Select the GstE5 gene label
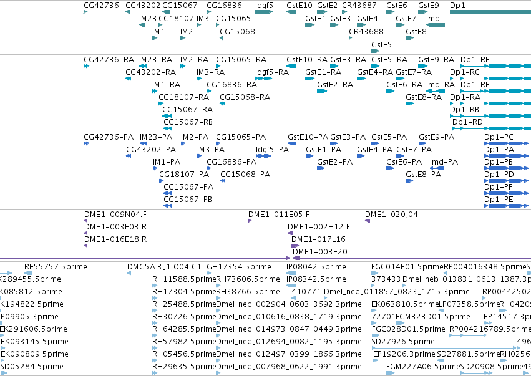Screen dimensions: 531x376 coord(381,45)
